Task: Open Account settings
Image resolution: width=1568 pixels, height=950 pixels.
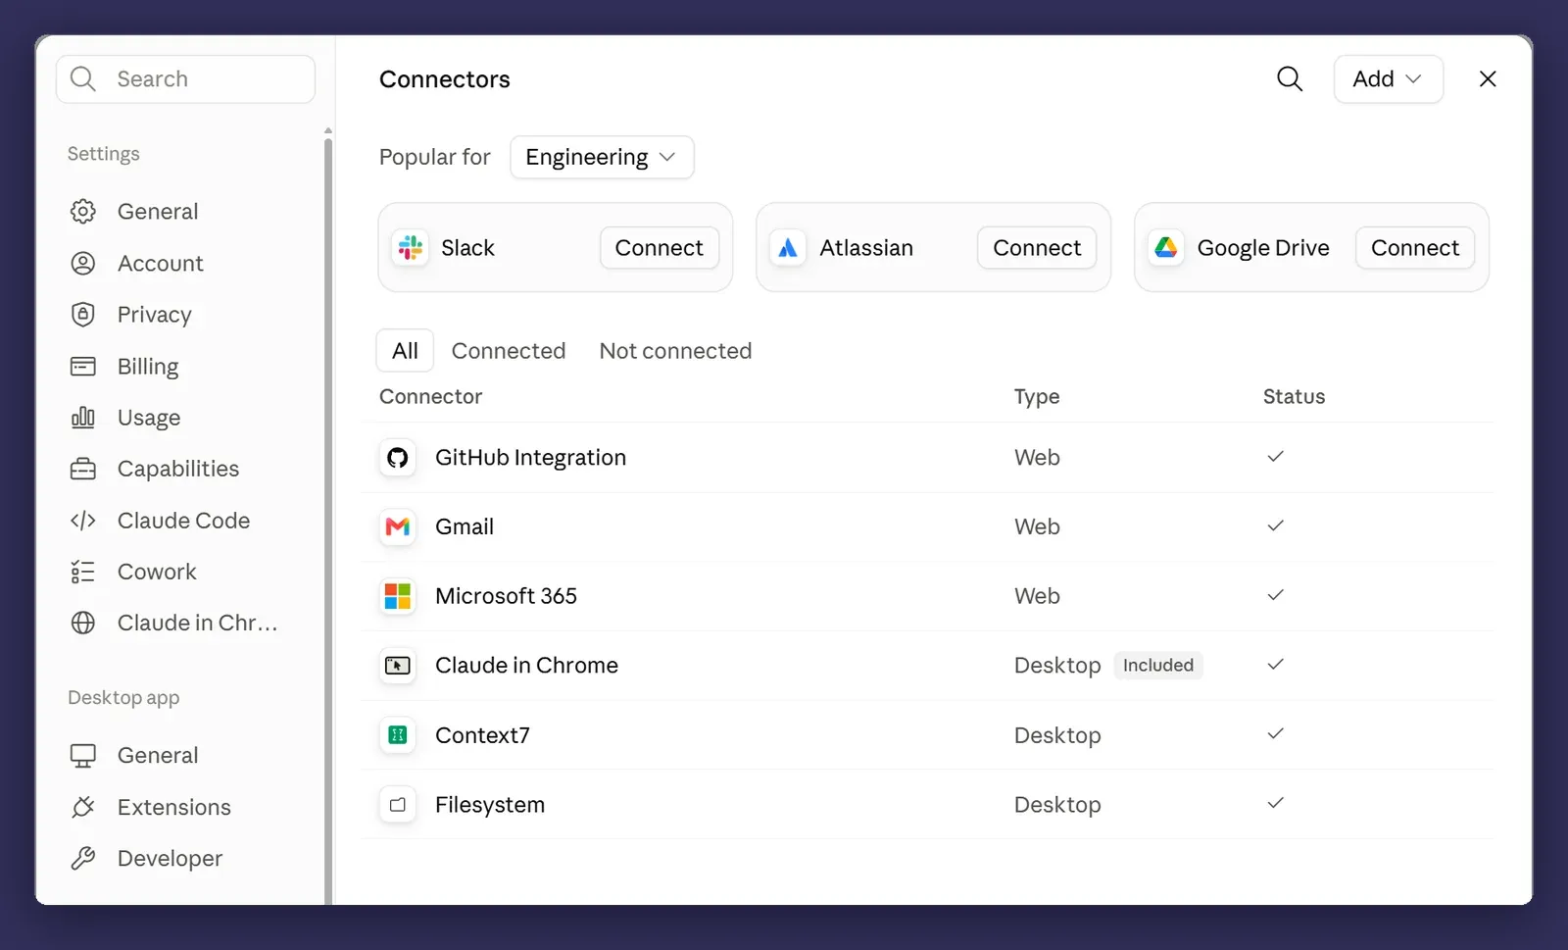Action: pos(160,264)
